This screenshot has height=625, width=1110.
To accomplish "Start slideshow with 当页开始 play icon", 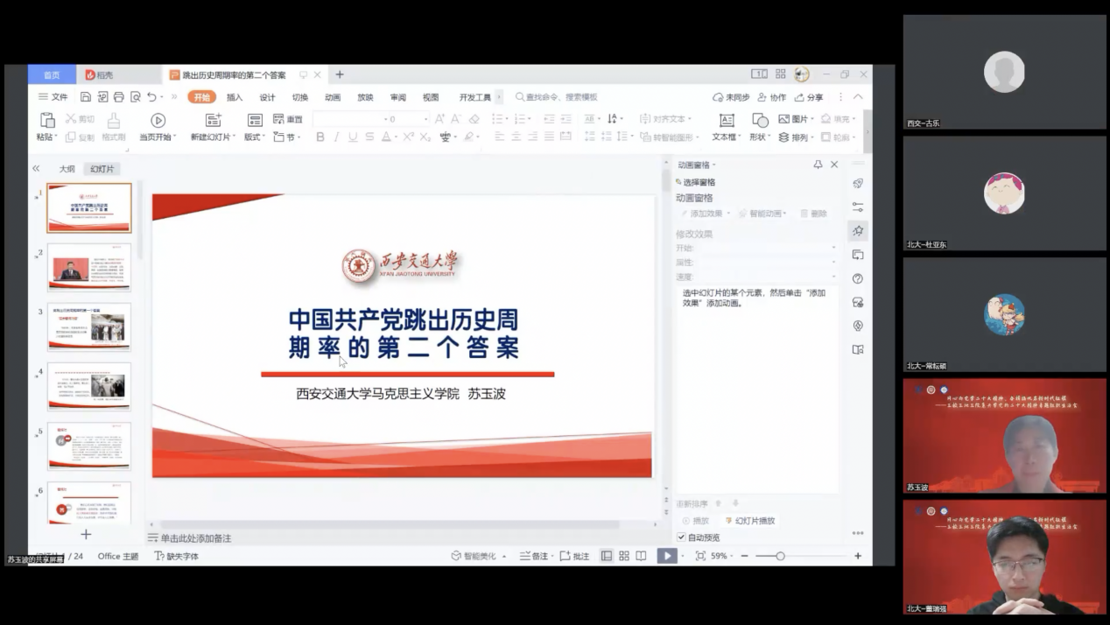I will 158,120.
